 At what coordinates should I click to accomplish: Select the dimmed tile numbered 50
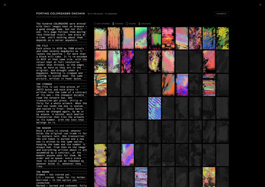click(223, 132)
